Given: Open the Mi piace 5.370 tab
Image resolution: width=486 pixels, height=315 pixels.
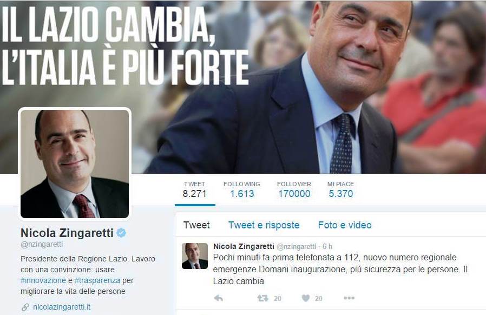Looking at the screenshot, I should click(340, 190).
